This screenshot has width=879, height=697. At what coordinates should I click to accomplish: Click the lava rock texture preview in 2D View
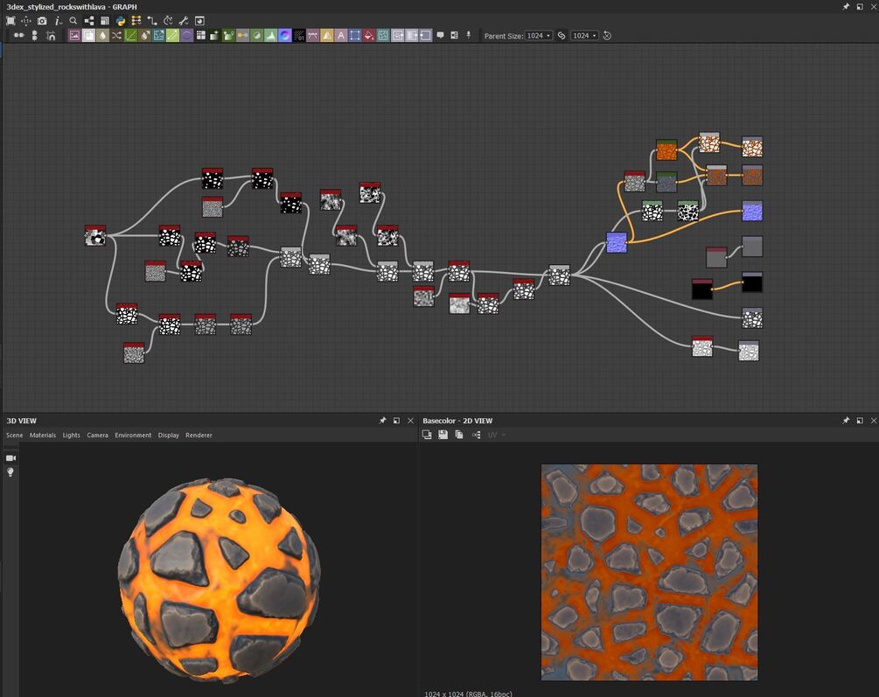tap(649, 572)
